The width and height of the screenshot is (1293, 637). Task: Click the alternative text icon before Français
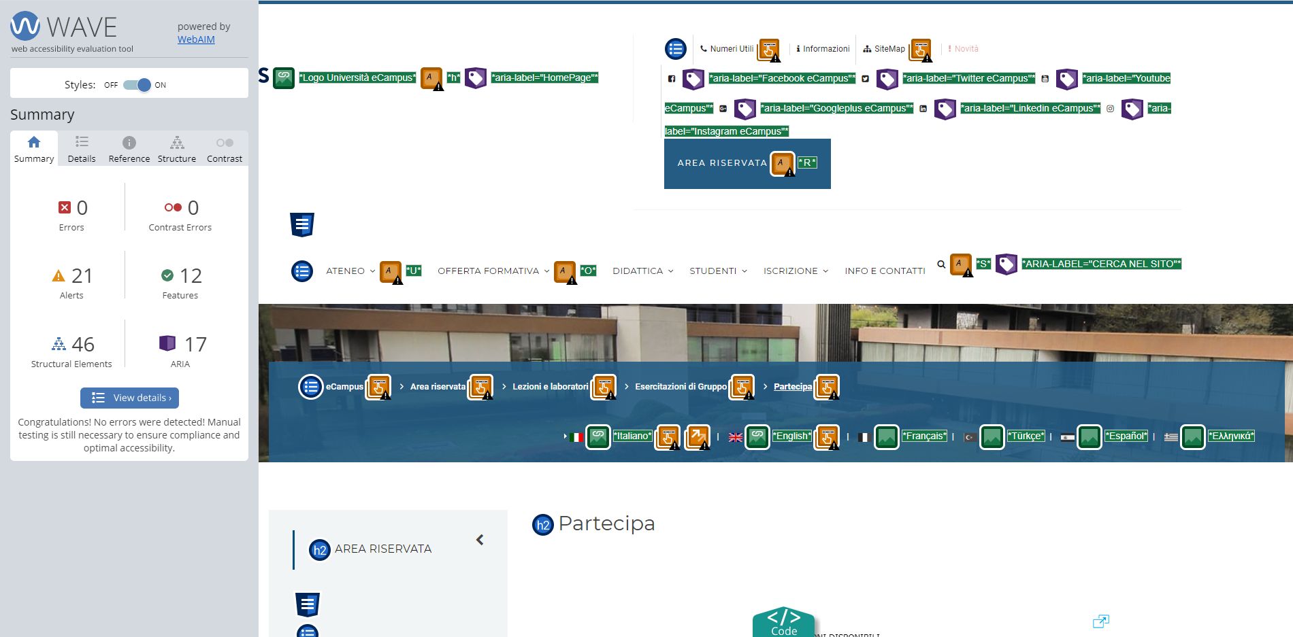click(x=887, y=436)
